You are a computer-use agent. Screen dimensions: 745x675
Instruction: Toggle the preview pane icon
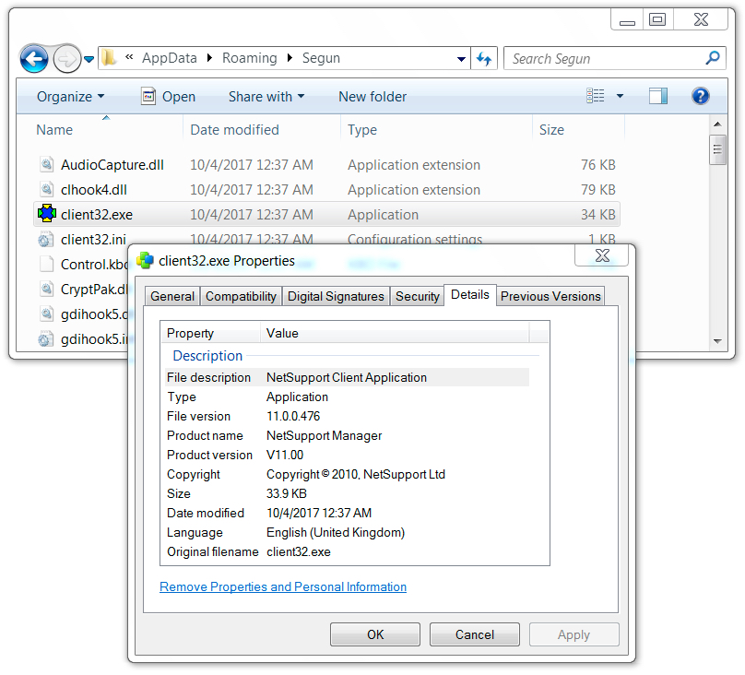click(658, 96)
